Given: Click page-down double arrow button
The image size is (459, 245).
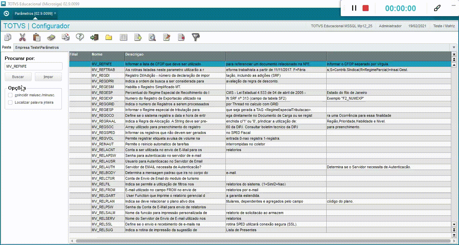Looking at the screenshot, I should tap(454, 229).
